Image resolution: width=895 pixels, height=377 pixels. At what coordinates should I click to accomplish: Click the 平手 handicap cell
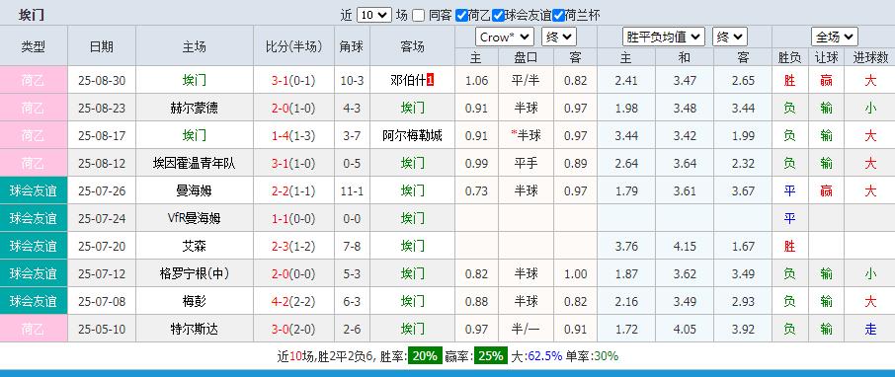[526, 163]
